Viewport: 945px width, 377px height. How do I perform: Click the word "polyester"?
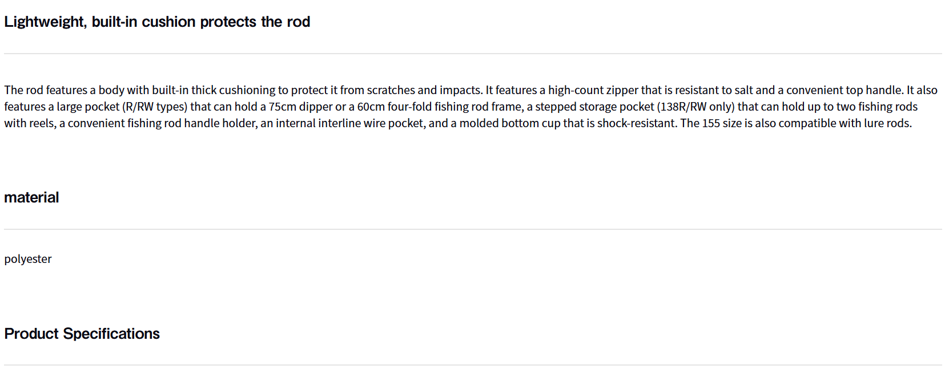[28, 259]
